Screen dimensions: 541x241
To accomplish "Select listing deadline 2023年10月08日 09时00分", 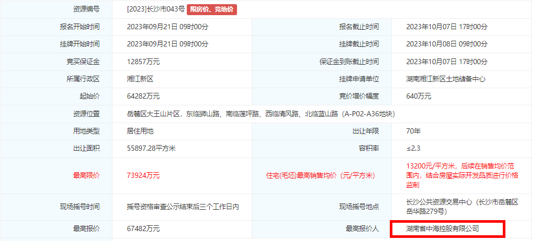I will pyautogui.click(x=447, y=44).
